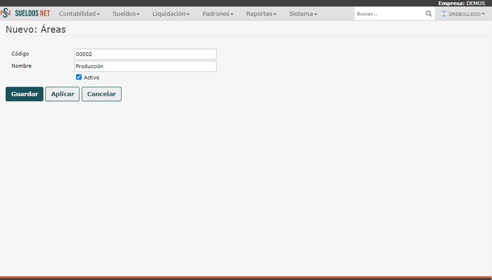Viewport: 492px width, 280px height.
Task: Click the Argentina flag user icon
Action: click(444, 14)
